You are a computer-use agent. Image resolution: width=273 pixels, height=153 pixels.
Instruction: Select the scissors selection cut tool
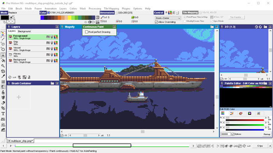pyautogui.click(x=3, y=55)
